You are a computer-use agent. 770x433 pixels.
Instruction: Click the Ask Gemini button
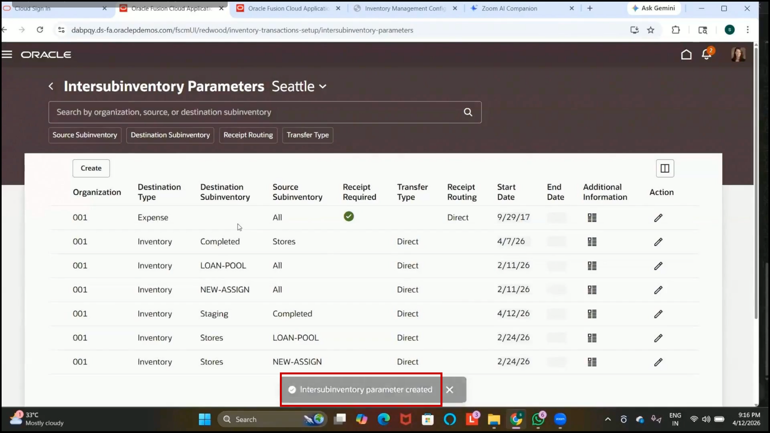pyautogui.click(x=653, y=8)
